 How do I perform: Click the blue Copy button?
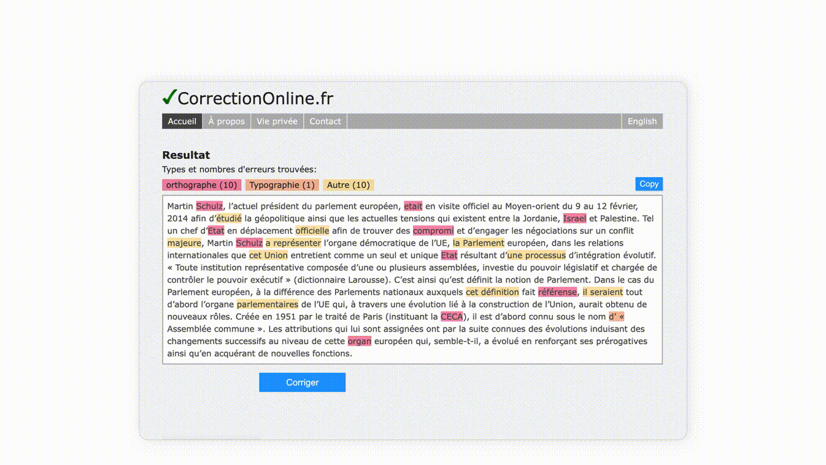tap(648, 184)
